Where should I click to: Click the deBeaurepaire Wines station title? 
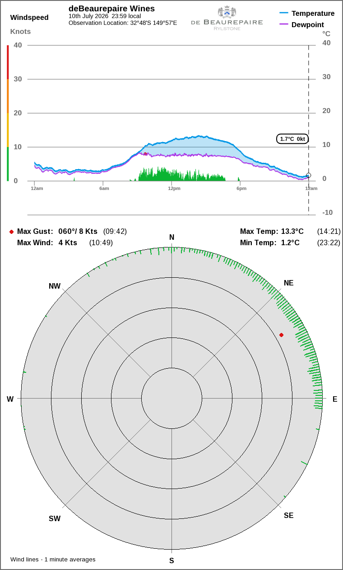111,9
